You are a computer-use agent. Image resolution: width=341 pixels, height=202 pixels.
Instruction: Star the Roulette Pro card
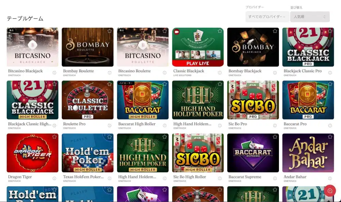pyautogui.click(x=109, y=84)
